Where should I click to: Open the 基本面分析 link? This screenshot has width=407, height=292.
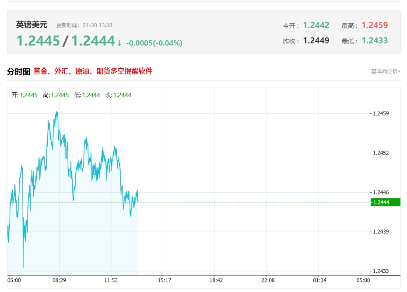[x=386, y=71]
